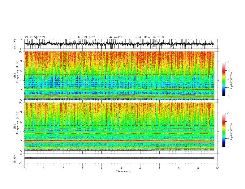Screen dimensions: 245x189
Task: Click the lower colorbar's "log(PSD)(V²/Hz)" label
Action: [232, 132]
